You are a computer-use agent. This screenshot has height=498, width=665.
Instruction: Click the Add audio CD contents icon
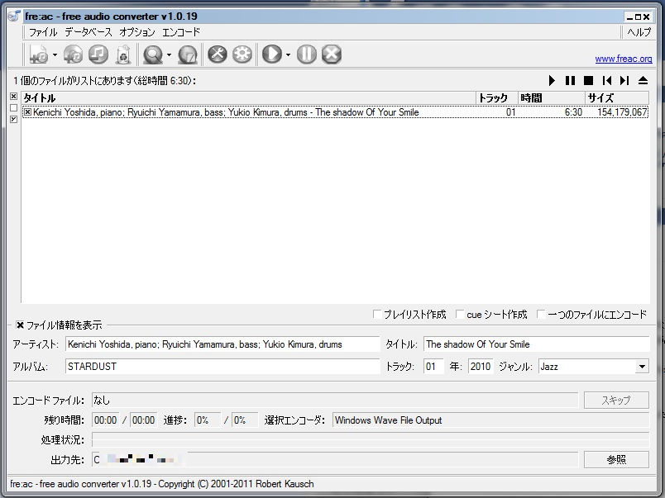coord(73,55)
